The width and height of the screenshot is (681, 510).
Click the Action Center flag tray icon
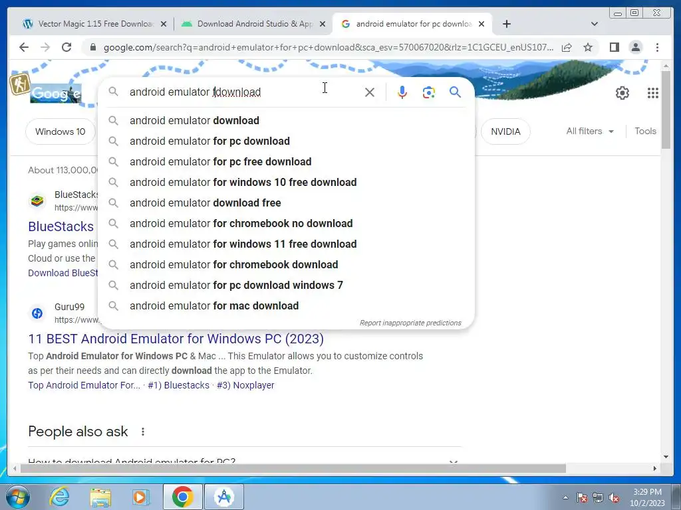pyautogui.click(x=582, y=497)
